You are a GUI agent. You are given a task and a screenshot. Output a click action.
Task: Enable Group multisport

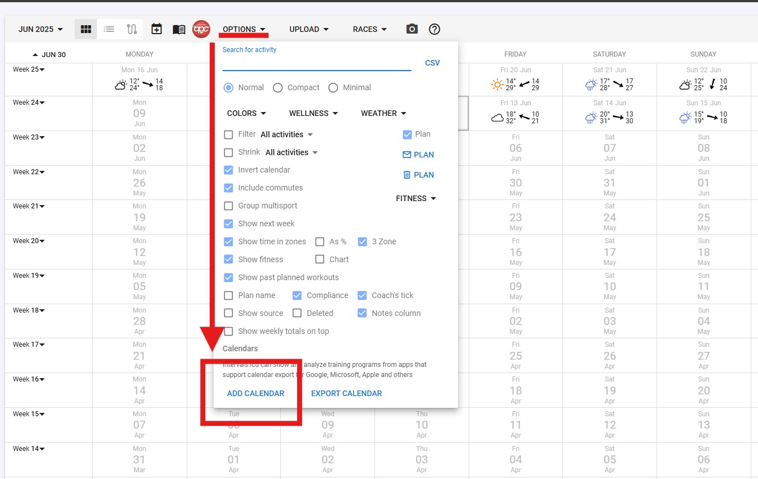pos(228,206)
